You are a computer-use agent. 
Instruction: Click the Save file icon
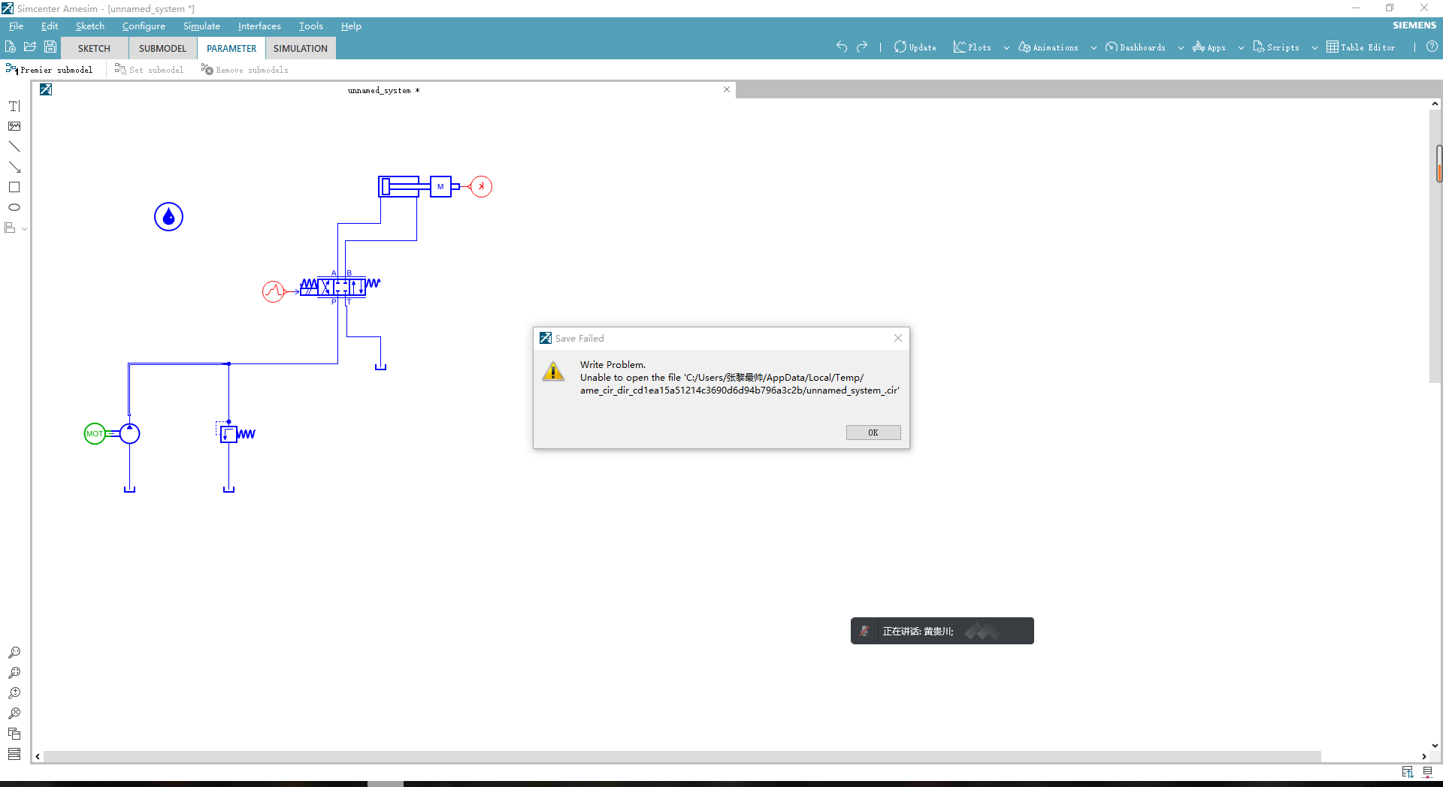(50, 47)
